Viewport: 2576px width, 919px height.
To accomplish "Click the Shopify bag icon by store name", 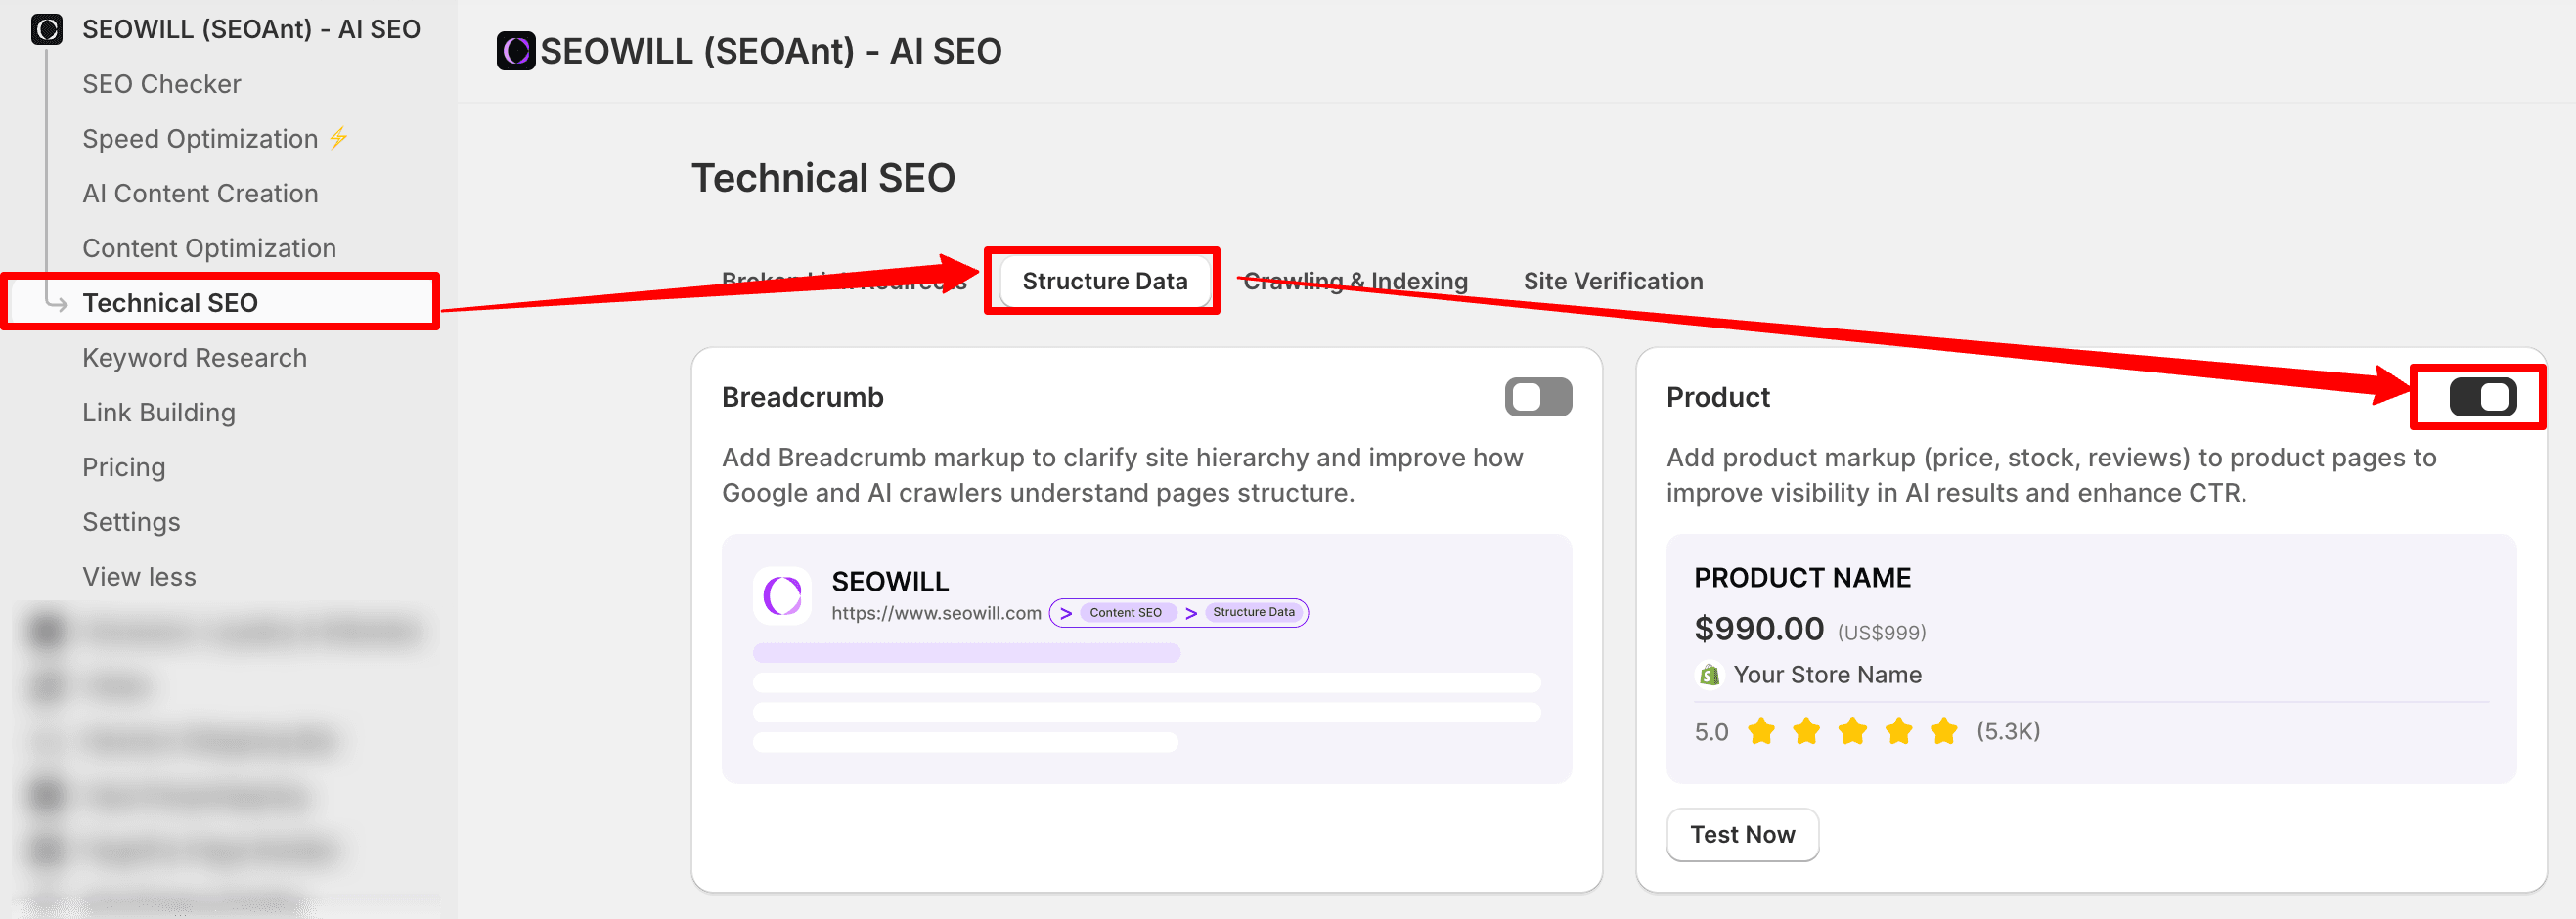I will (x=1709, y=675).
